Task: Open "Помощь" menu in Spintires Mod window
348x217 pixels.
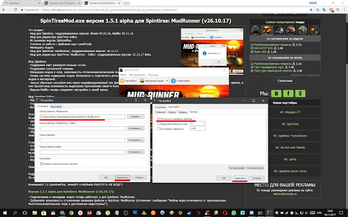Action: (x=153, y=75)
